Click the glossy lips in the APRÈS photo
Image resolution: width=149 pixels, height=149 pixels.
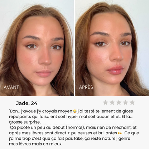click(x=115, y=70)
